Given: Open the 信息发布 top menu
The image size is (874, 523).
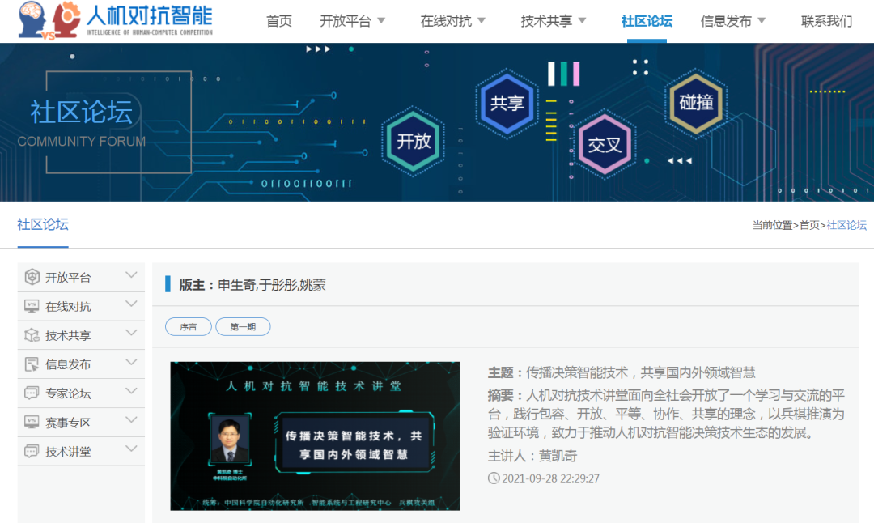Looking at the screenshot, I should tap(726, 21).
